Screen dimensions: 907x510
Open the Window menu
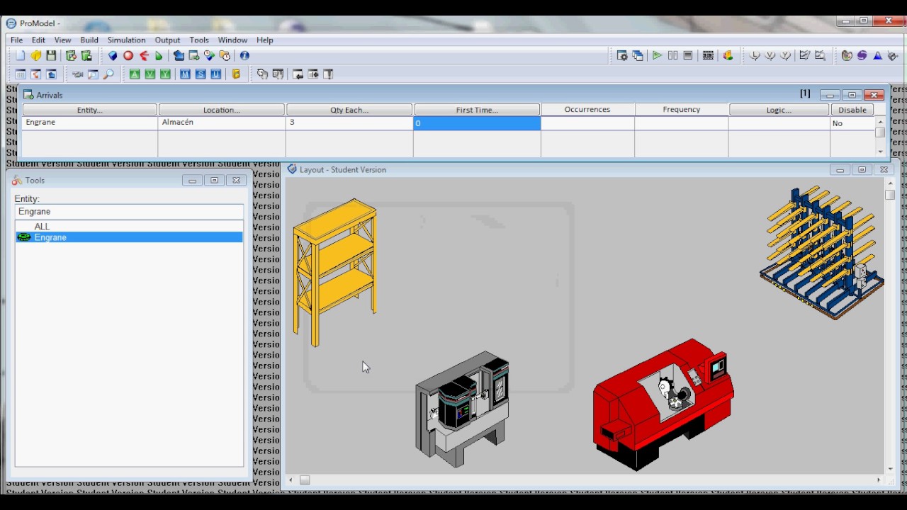(x=232, y=40)
